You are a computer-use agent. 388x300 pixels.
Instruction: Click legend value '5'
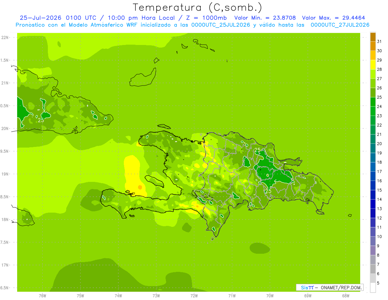(379, 283)
